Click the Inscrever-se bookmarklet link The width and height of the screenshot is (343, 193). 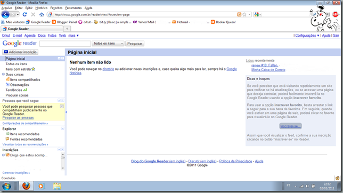pos(290,126)
